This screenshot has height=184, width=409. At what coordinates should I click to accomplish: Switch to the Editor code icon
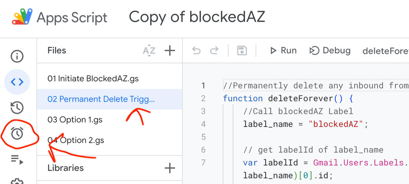[17, 82]
